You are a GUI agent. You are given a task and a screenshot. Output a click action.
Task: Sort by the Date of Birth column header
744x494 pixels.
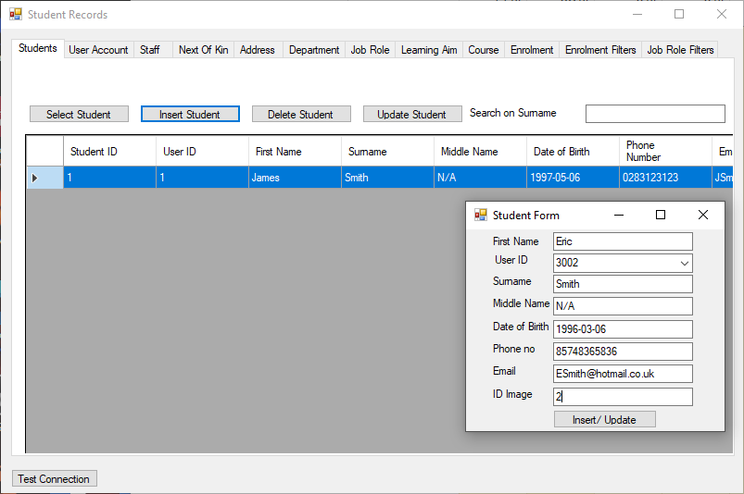pos(573,152)
